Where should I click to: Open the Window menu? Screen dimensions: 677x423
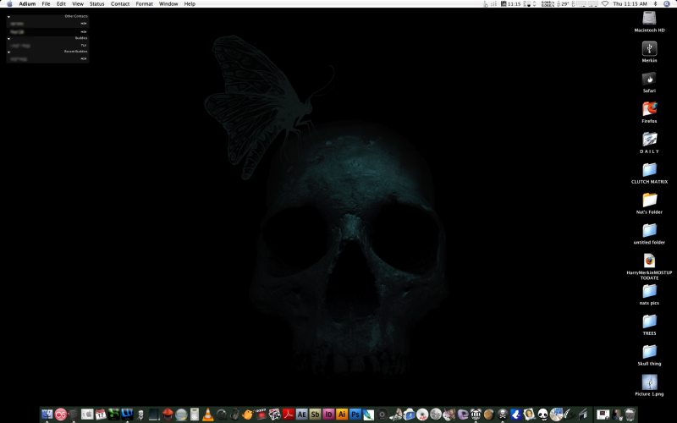[x=168, y=3]
